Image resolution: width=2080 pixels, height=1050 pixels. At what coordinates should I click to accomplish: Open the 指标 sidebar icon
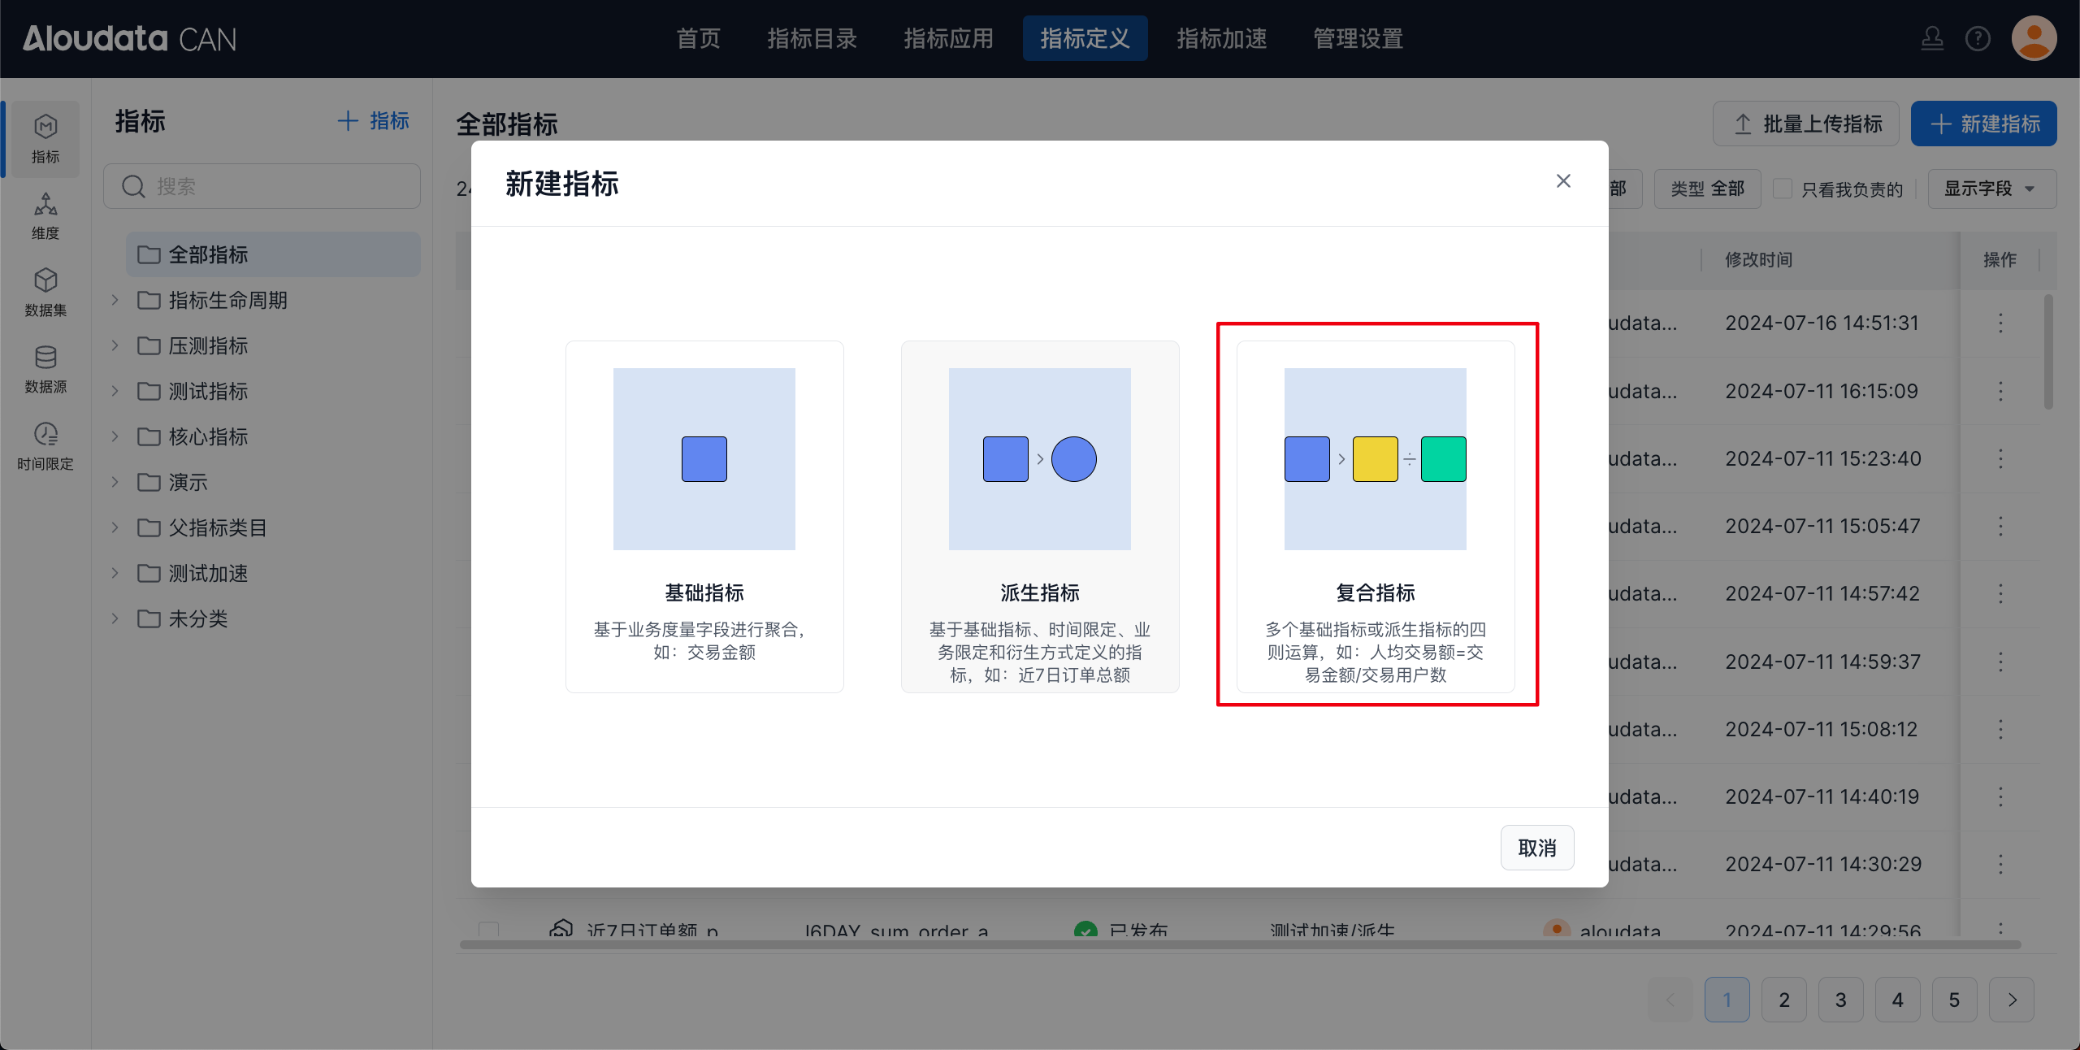[45, 138]
